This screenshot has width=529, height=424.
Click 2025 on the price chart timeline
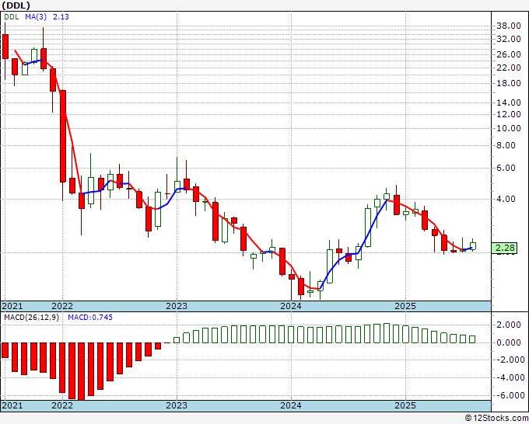[405, 306]
